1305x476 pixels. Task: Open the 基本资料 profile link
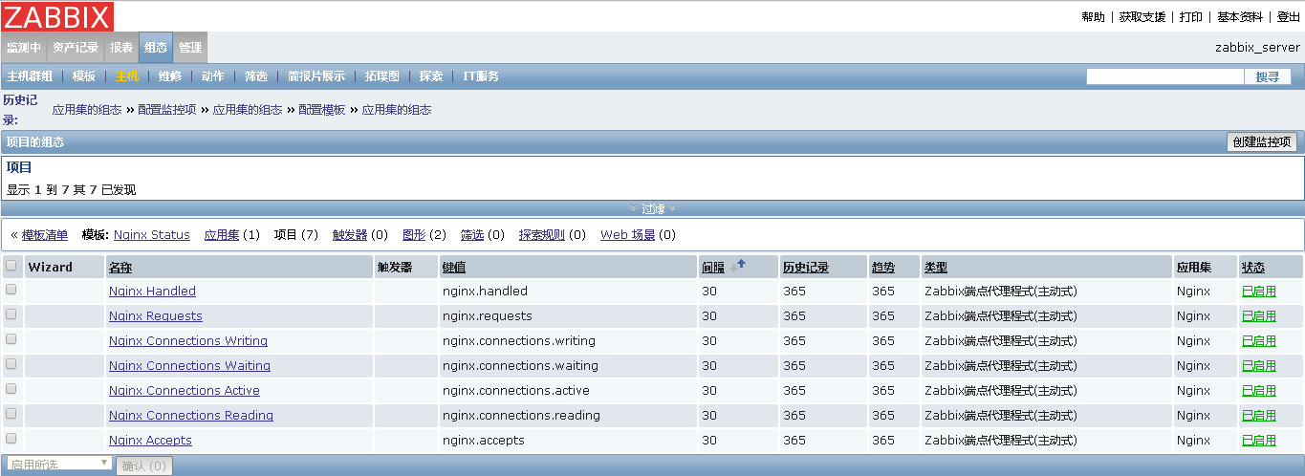click(1240, 17)
